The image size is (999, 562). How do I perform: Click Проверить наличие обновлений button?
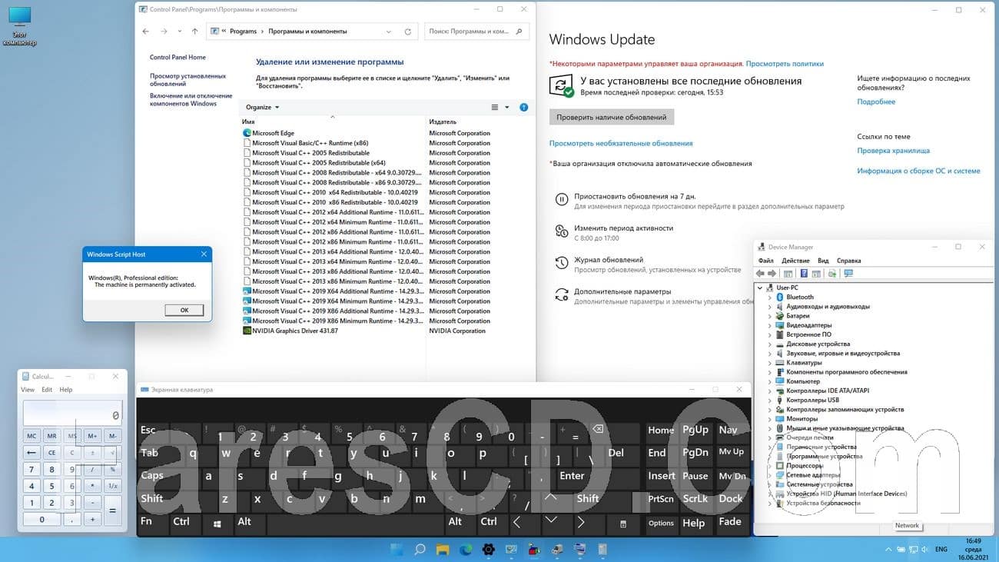click(x=612, y=117)
